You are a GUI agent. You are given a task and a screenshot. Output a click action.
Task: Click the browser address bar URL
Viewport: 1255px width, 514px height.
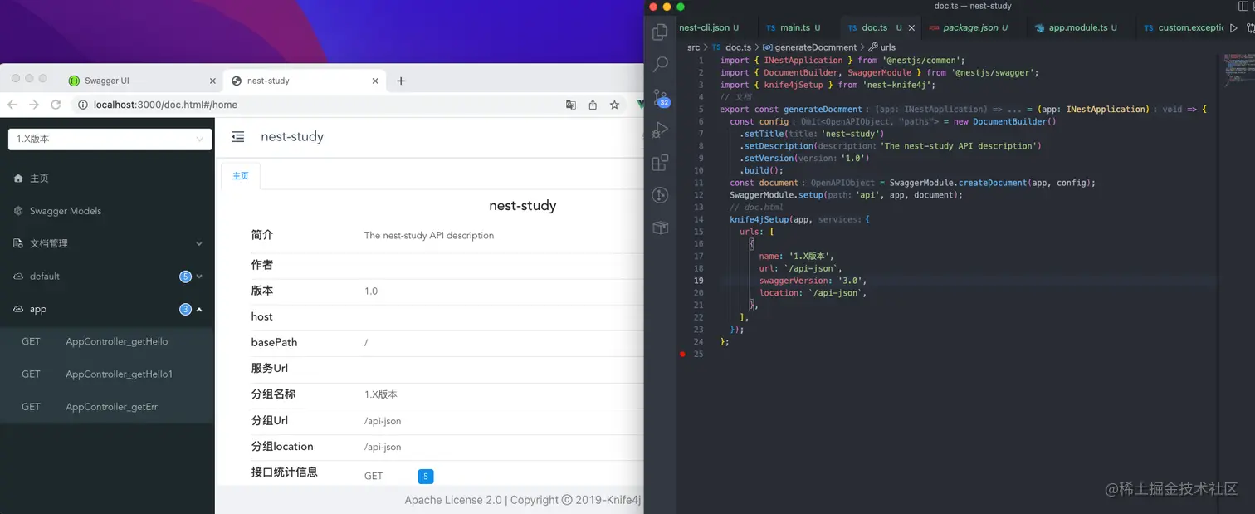tap(166, 105)
